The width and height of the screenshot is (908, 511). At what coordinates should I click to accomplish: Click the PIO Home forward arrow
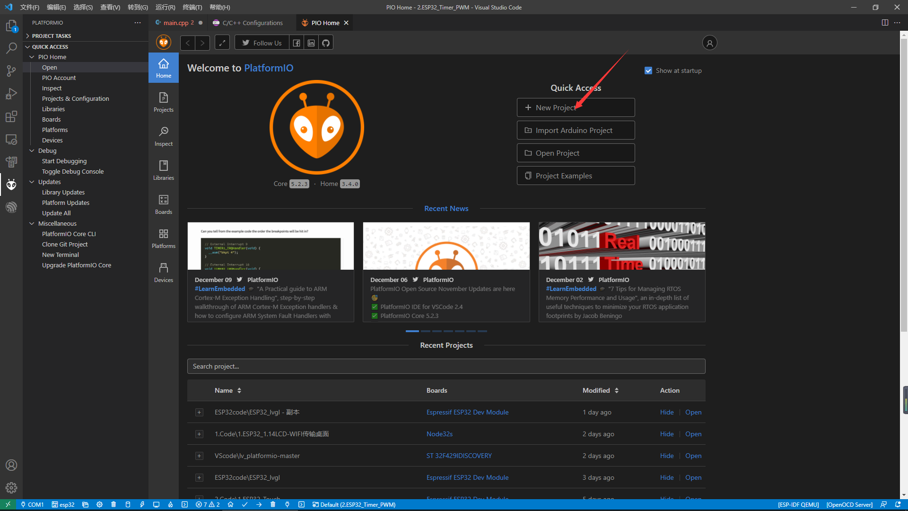(x=202, y=43)
